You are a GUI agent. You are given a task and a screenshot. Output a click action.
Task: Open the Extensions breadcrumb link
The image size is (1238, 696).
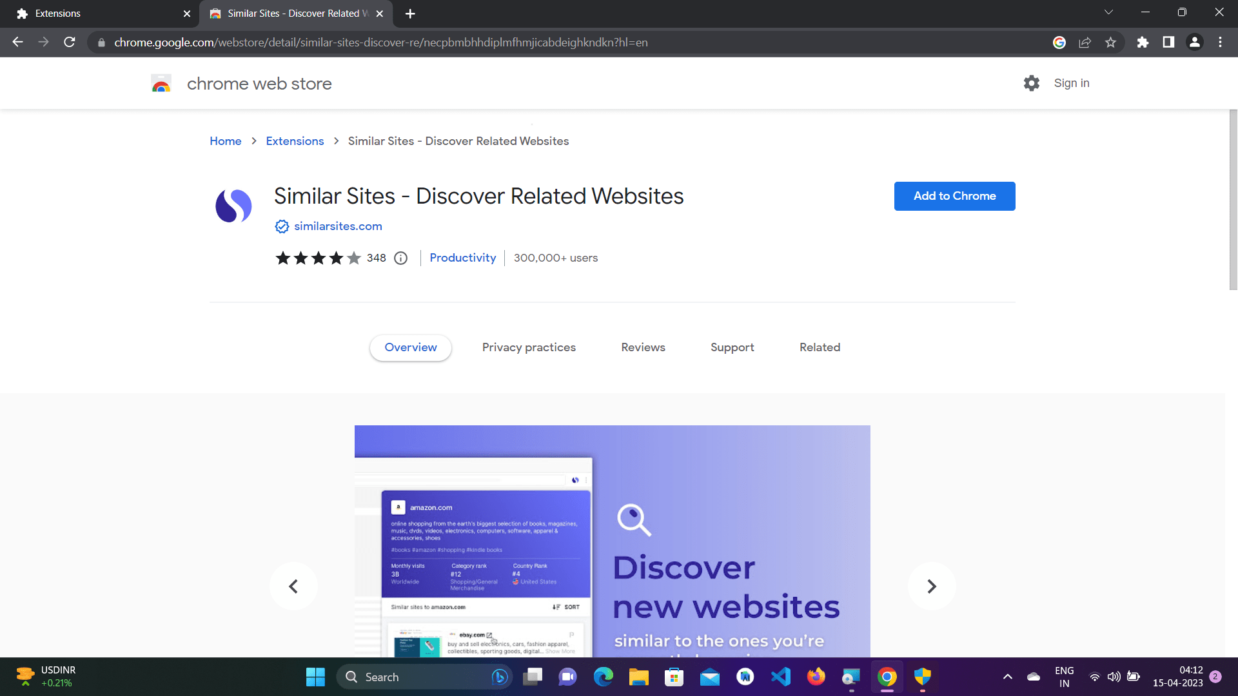click(295, 141)
